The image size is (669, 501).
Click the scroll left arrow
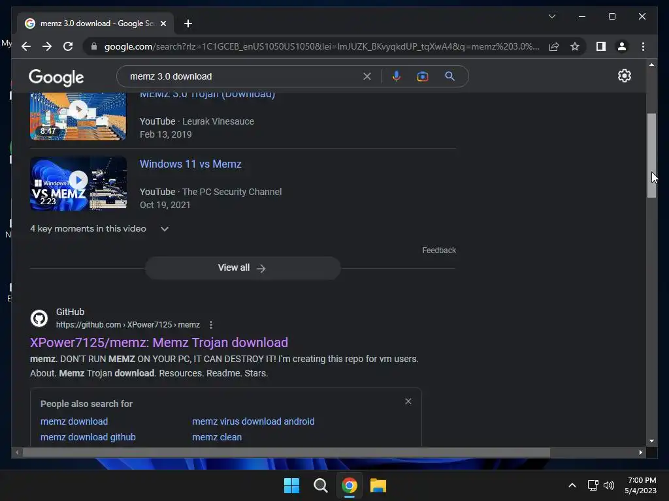pos(17,453)
